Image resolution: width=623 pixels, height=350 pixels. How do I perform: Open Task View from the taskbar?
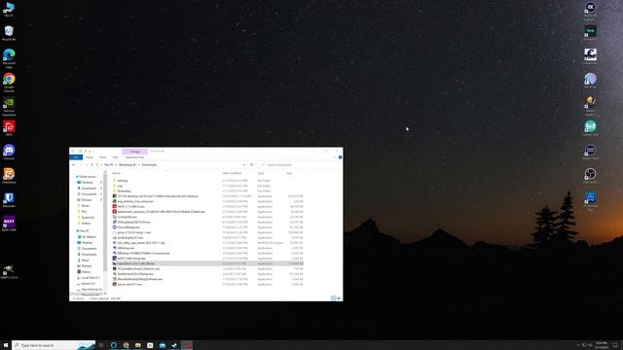click(101, 345)
